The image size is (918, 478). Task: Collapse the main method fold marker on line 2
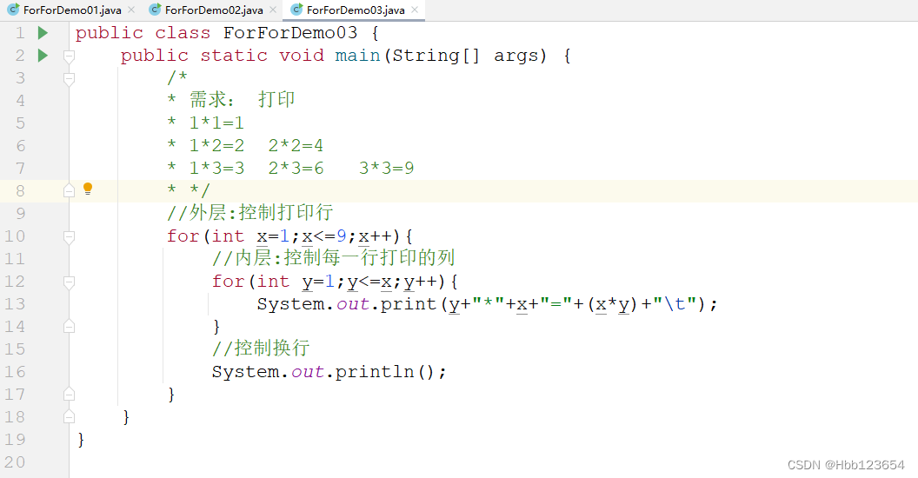point(69,56)
